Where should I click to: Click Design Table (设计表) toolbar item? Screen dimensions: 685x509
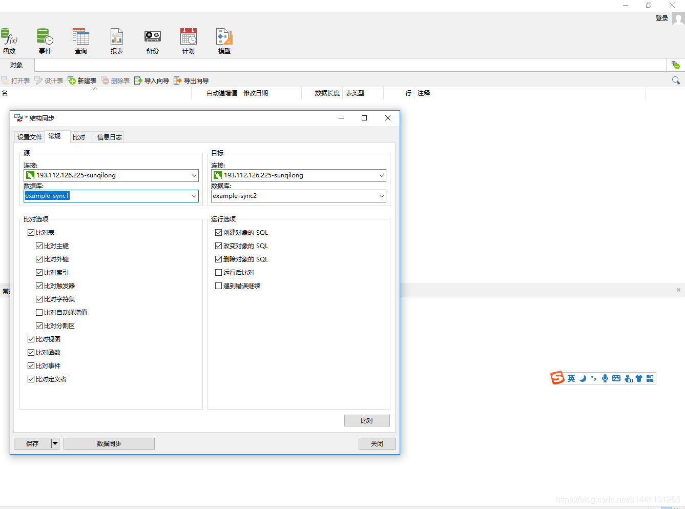click(49, 80)
